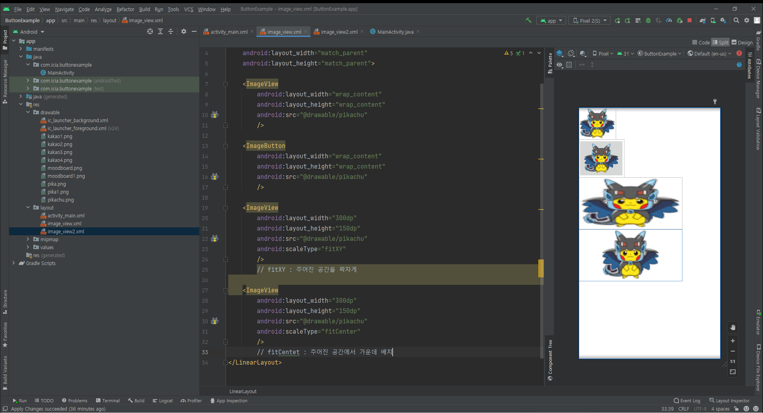
Task: Expand the manifests folder
Action: point(21,49)
